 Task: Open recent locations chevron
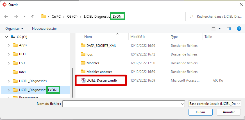pyautogui.click(x=24, y=17)
